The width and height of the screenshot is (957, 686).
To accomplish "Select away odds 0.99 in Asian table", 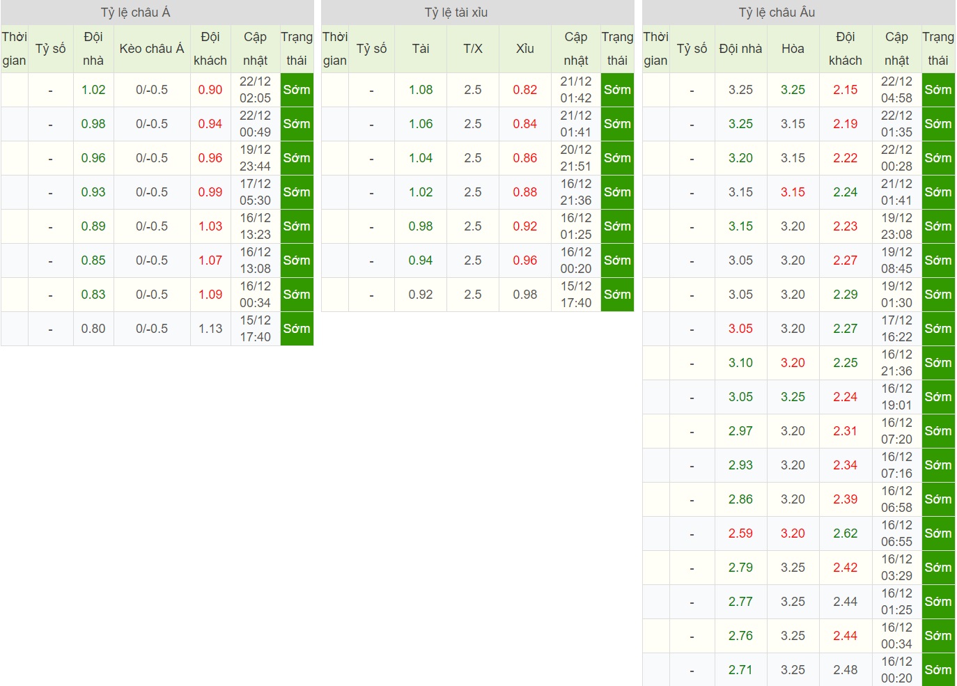I will 210,192.
